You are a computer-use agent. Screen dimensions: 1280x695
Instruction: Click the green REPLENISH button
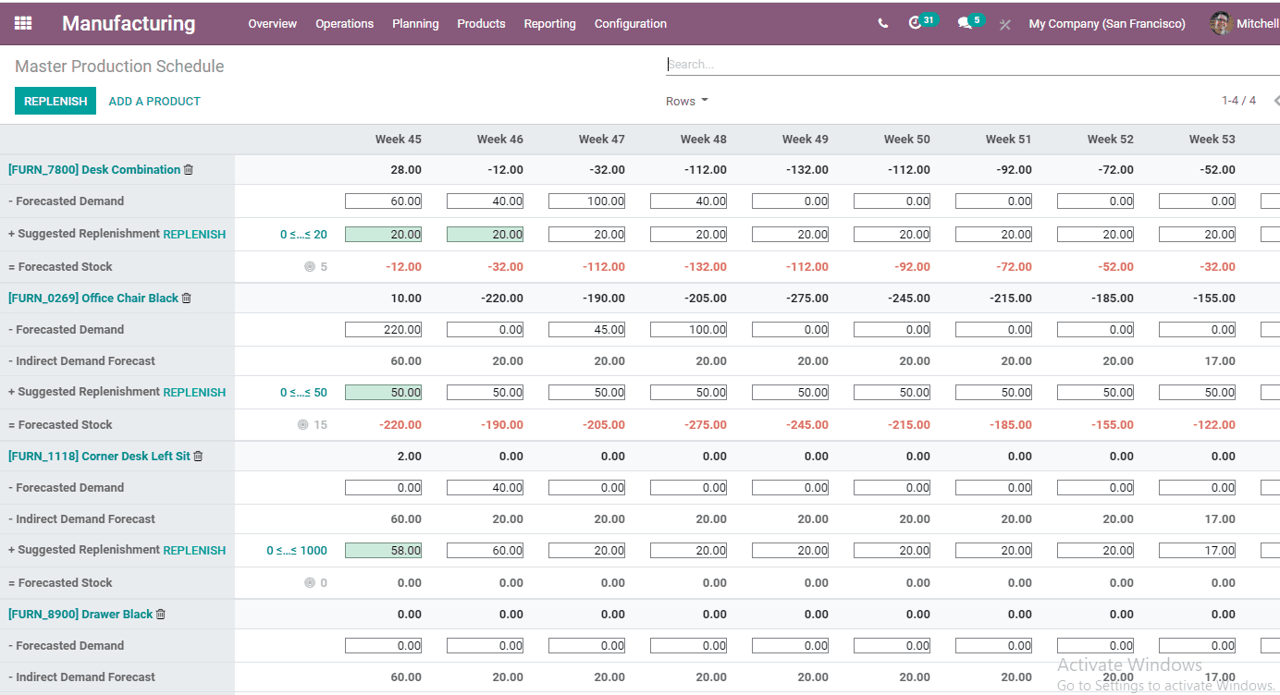(x=55, y=100)
